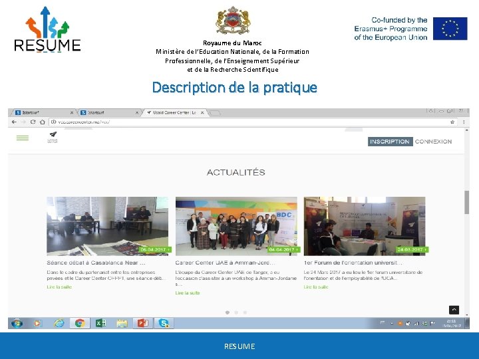
Task: Click the Action Center flag tray icon
Action: 432,323
